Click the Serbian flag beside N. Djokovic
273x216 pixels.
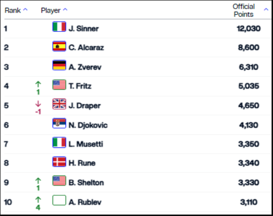pyautogui.click(x=59, y=123)
